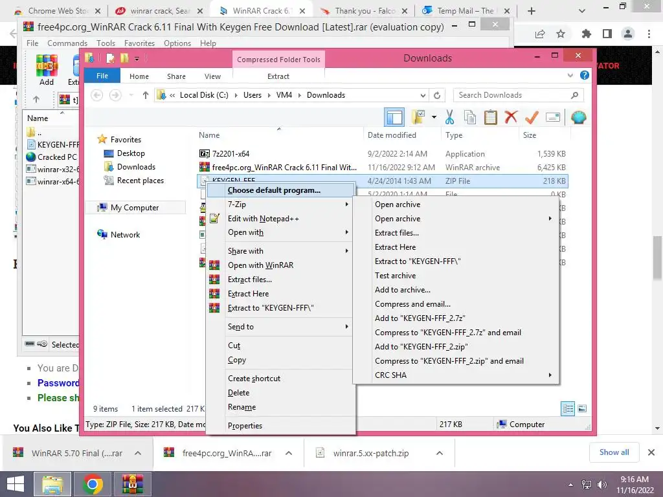This screenshot has width=663, height=497.
Task: Click the Cut scissors icon in Explorer toolbar
Action: [x=449, y=117]
